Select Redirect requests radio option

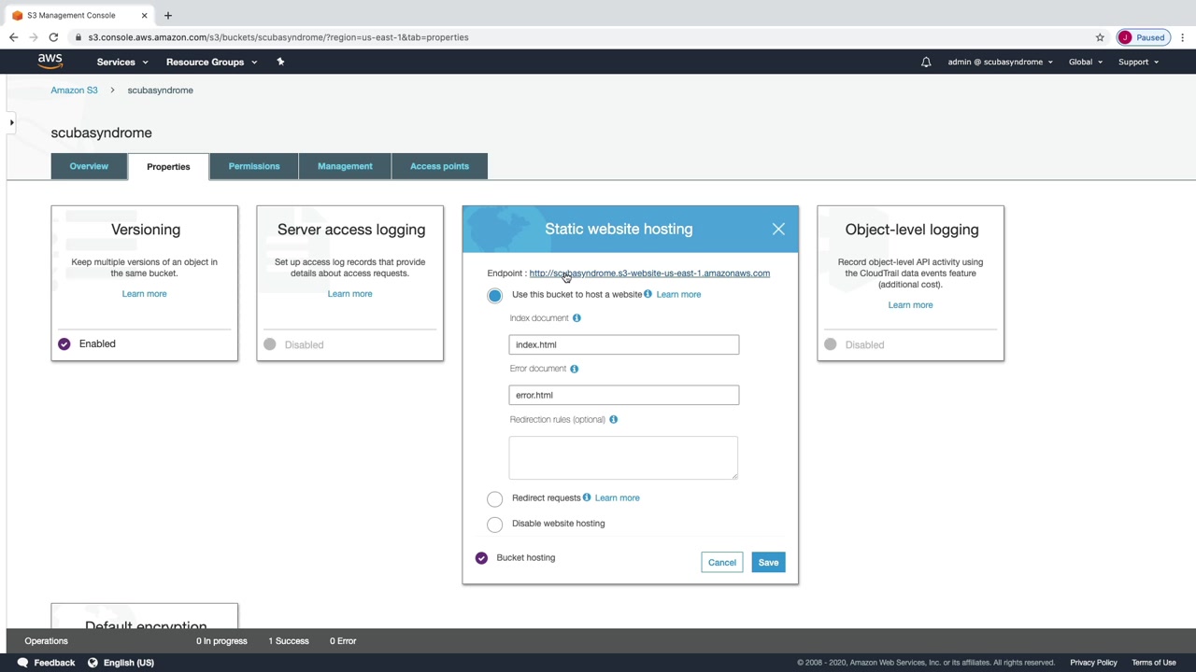click(494, 498)
